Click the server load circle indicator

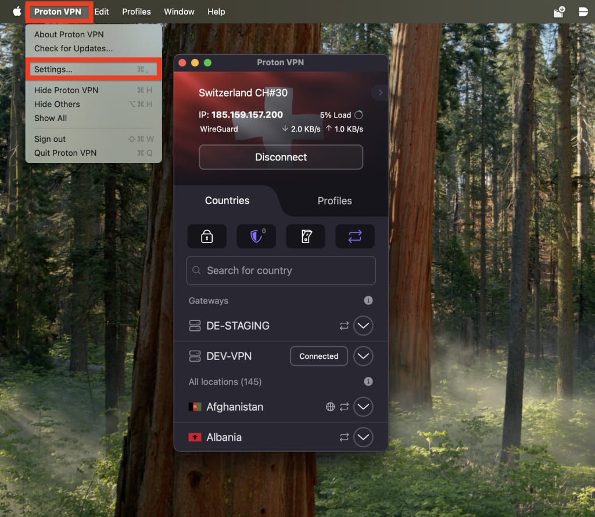pyautogui.click(x=359, y=115)
